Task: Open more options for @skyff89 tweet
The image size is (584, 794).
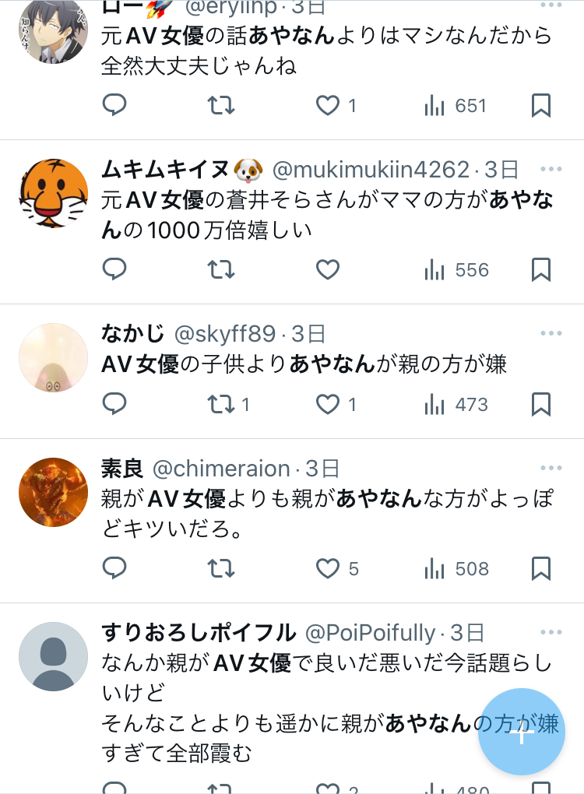Action: (551, 333)
